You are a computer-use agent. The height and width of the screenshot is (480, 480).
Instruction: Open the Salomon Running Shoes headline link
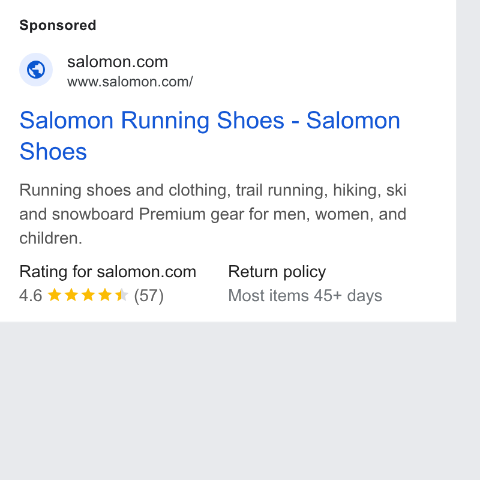(209, 136)
